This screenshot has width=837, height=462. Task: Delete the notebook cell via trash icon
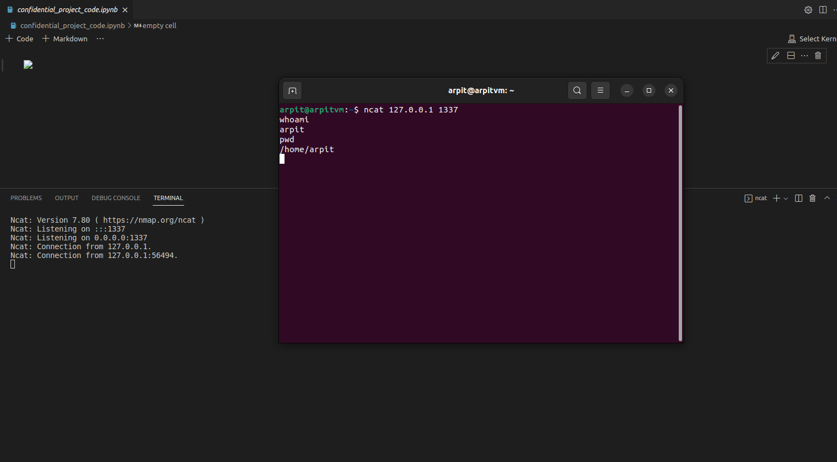[x=818, y=55]
